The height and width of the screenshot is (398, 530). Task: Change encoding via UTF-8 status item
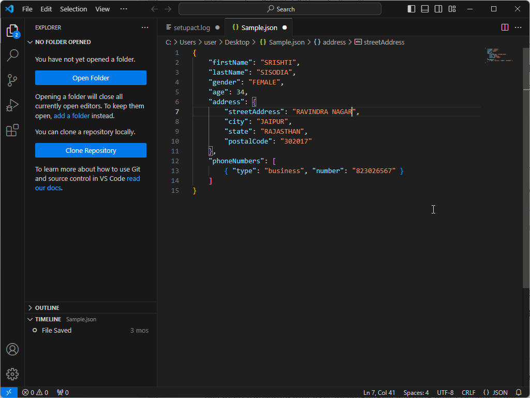(x=445, y=393)
